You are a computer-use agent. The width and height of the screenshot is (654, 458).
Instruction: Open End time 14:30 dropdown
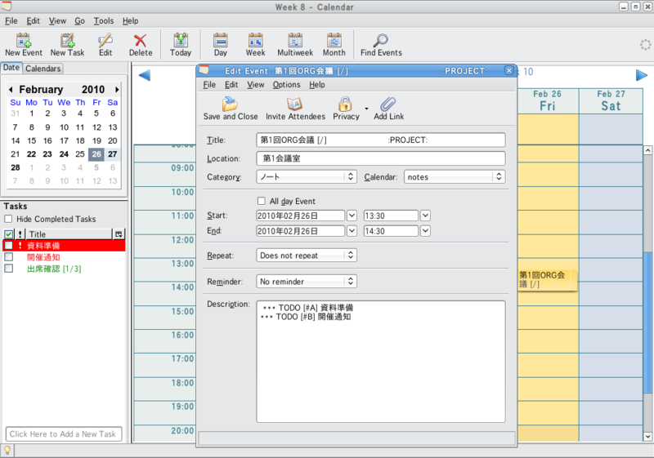(x=425, y=231)
